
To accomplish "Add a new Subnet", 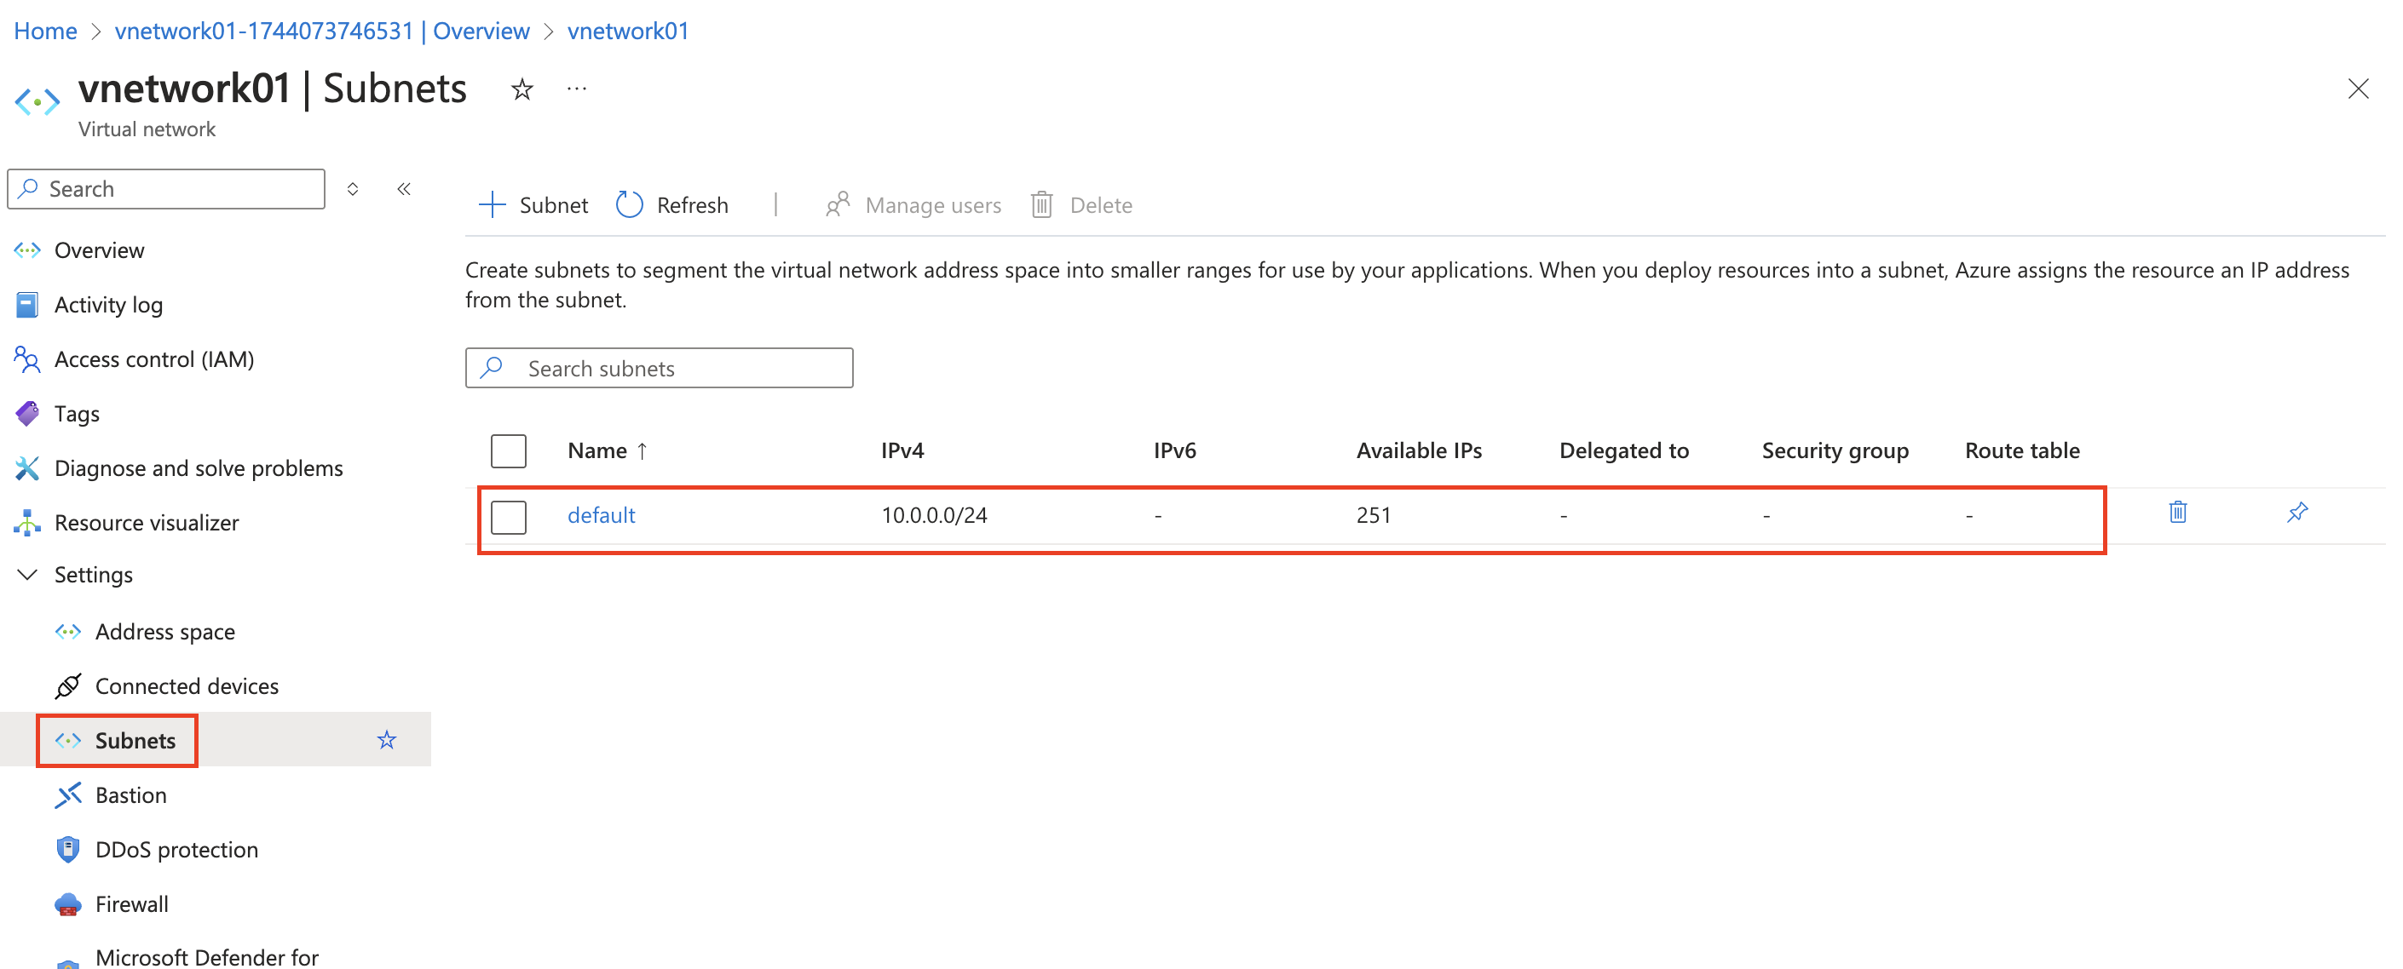I will [x=533, y=205].
